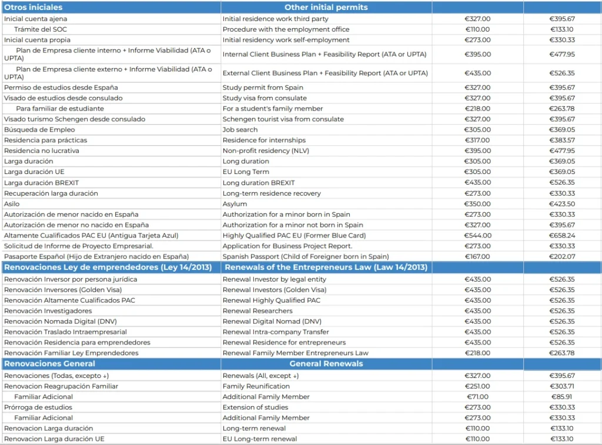Click 'EU Long Term' text
Screen dimensions: 602x445
pos(246,172)
